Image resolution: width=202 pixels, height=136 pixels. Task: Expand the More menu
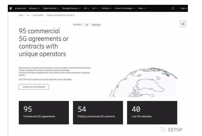tap(142, 8)
